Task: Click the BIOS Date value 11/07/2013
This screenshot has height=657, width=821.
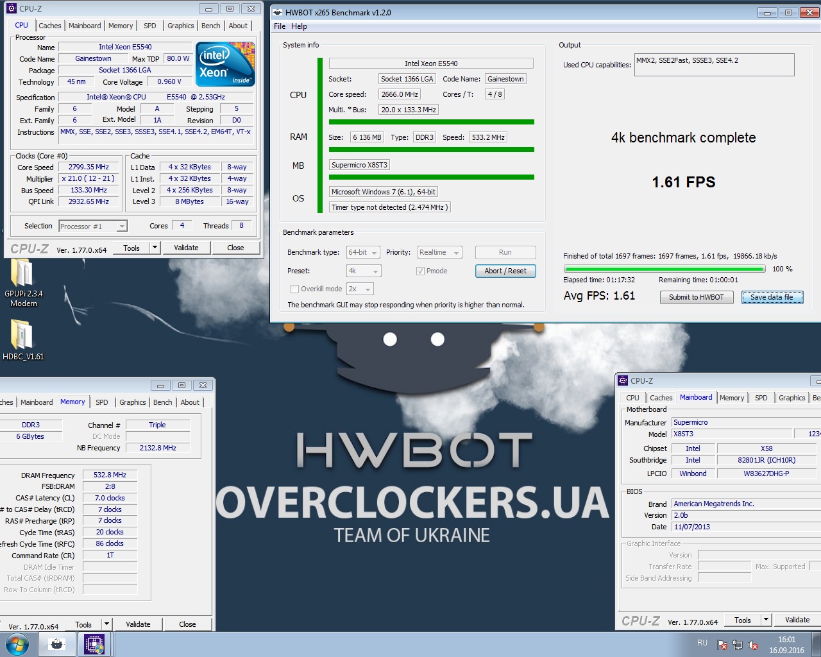Action: tap(747, 527)
